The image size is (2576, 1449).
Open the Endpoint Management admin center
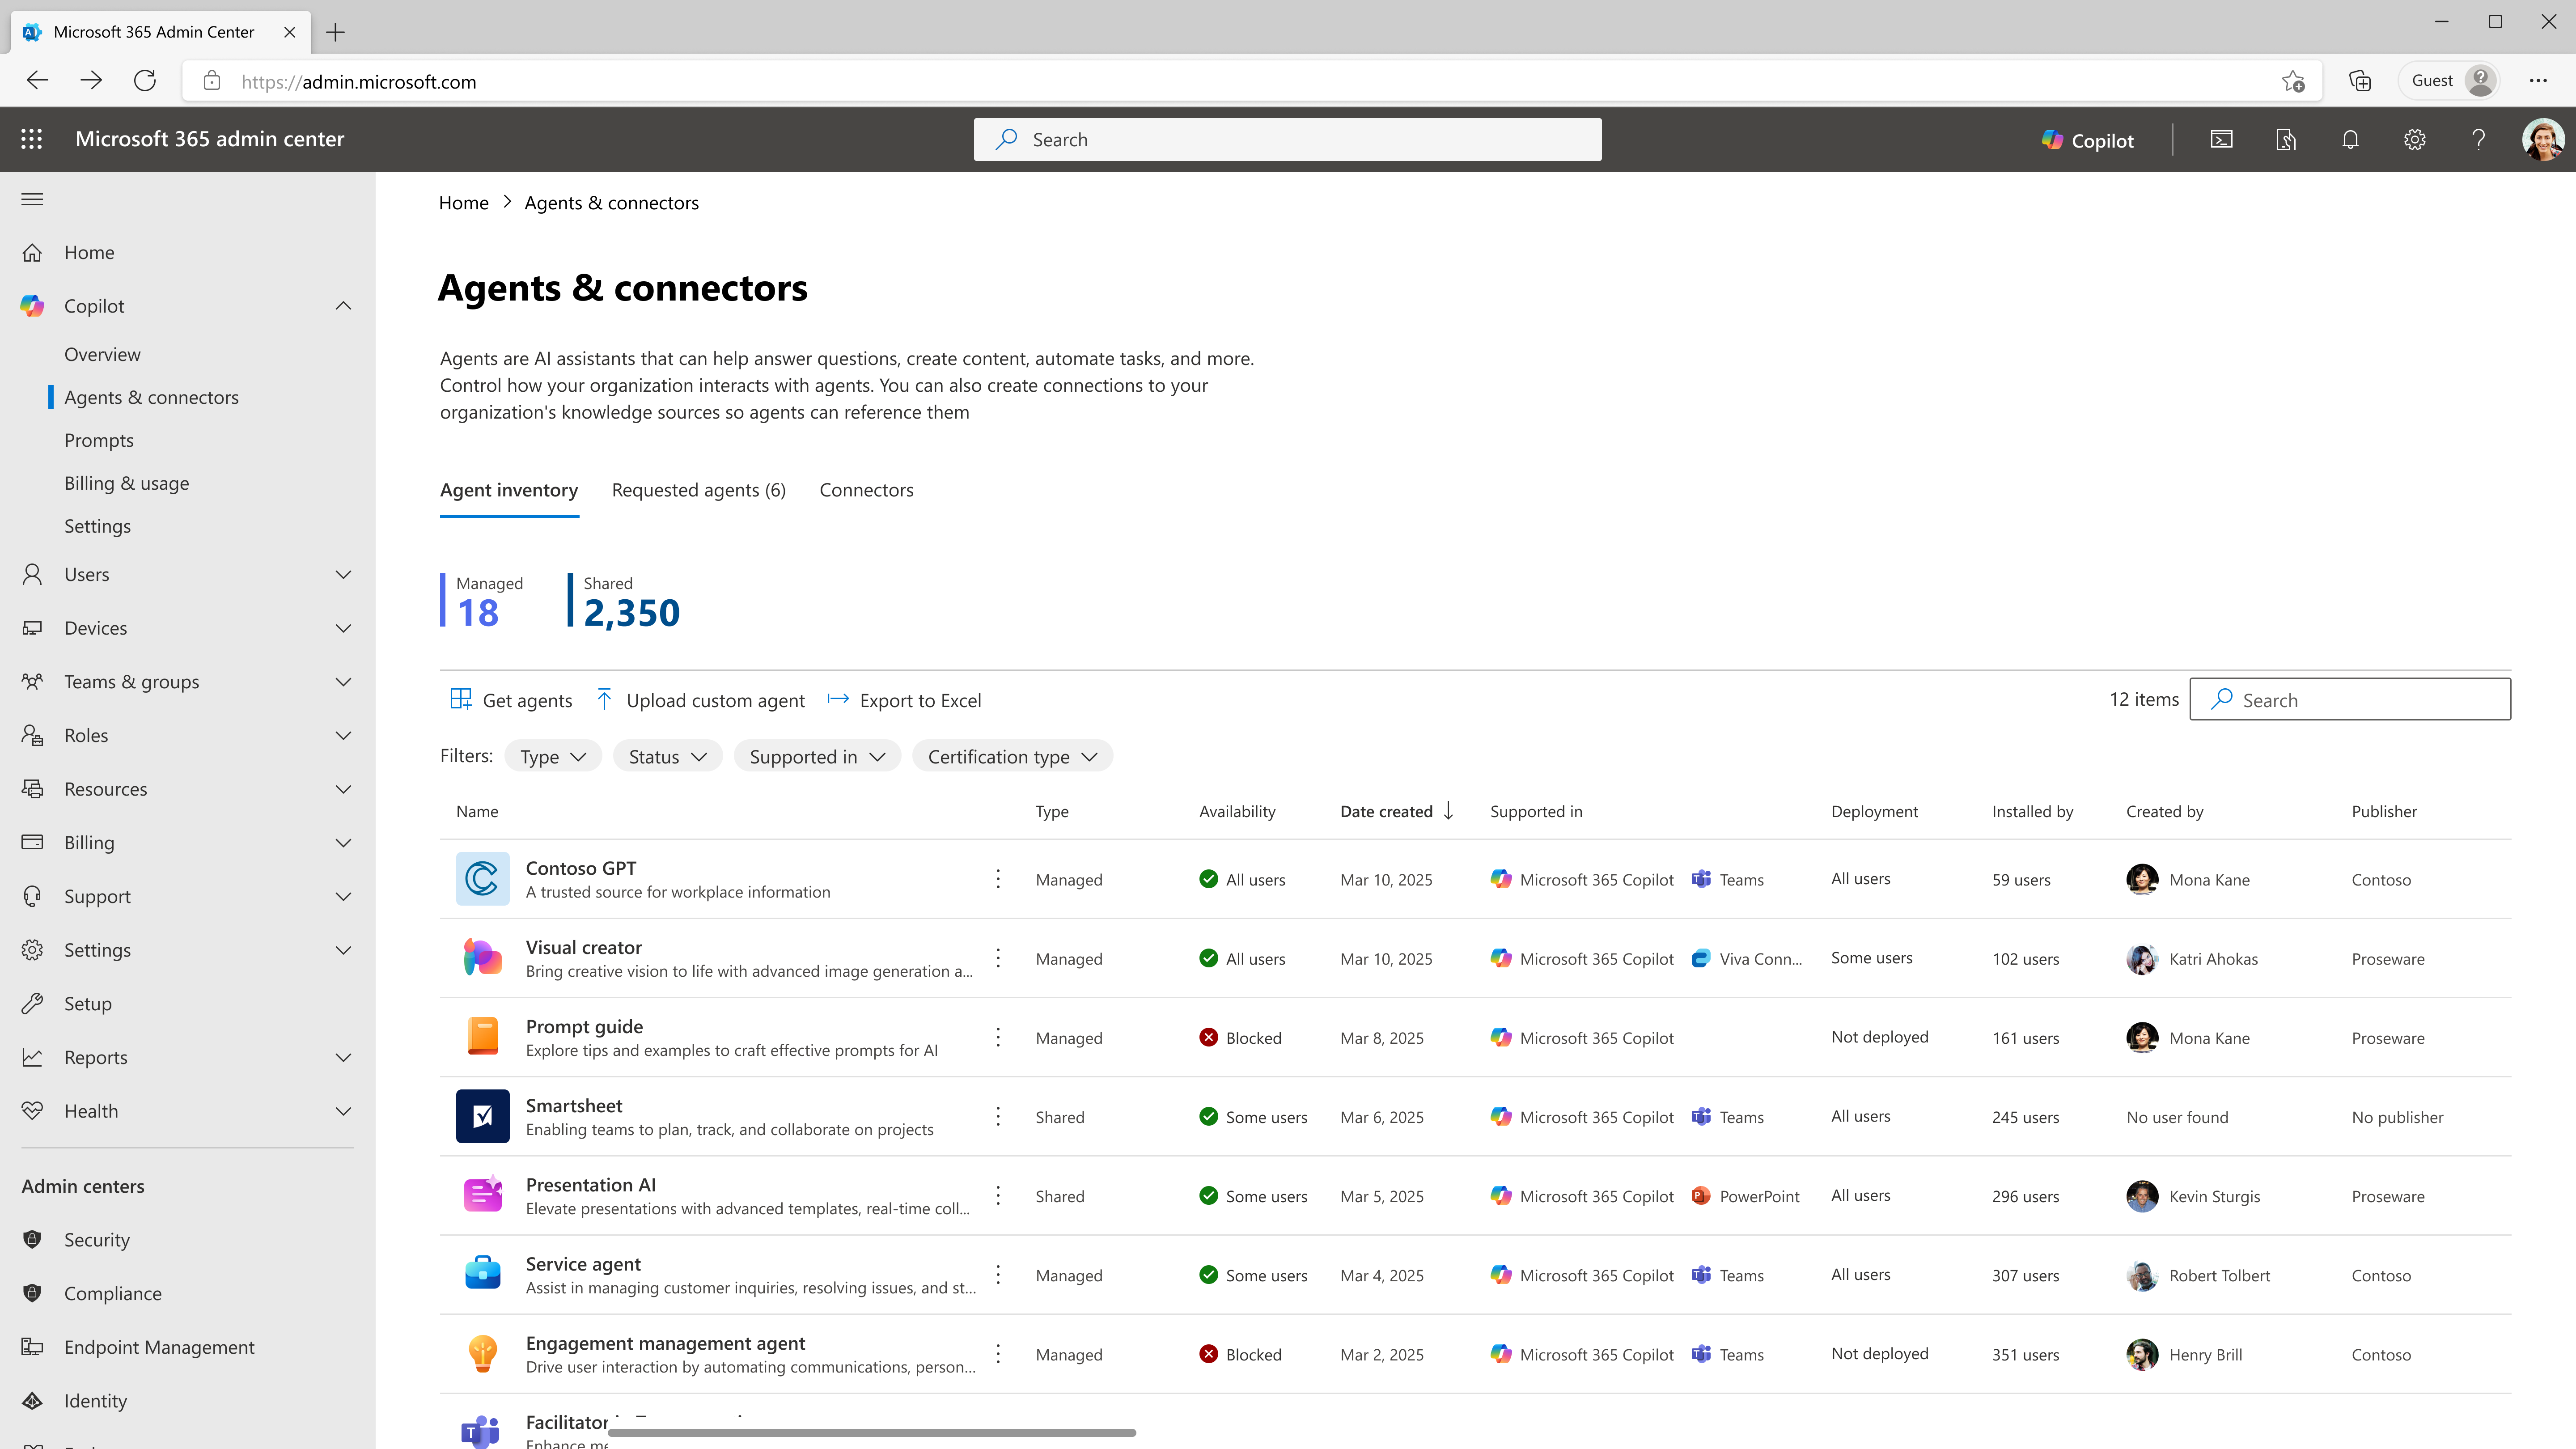[x=159, y=1347]
